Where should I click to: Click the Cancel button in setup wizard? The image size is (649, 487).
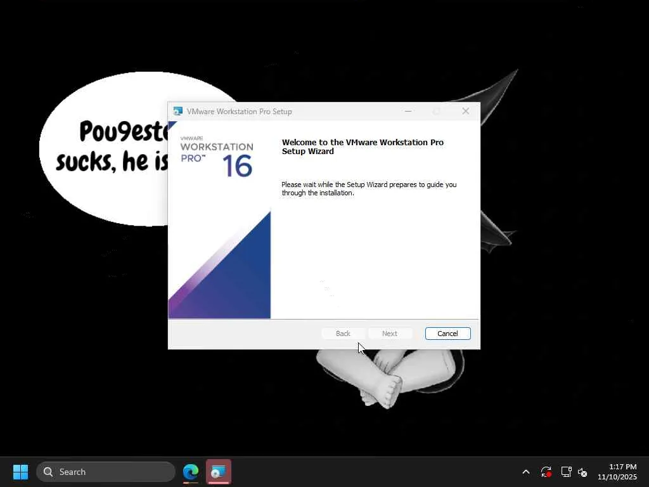(x=447, y=334)
